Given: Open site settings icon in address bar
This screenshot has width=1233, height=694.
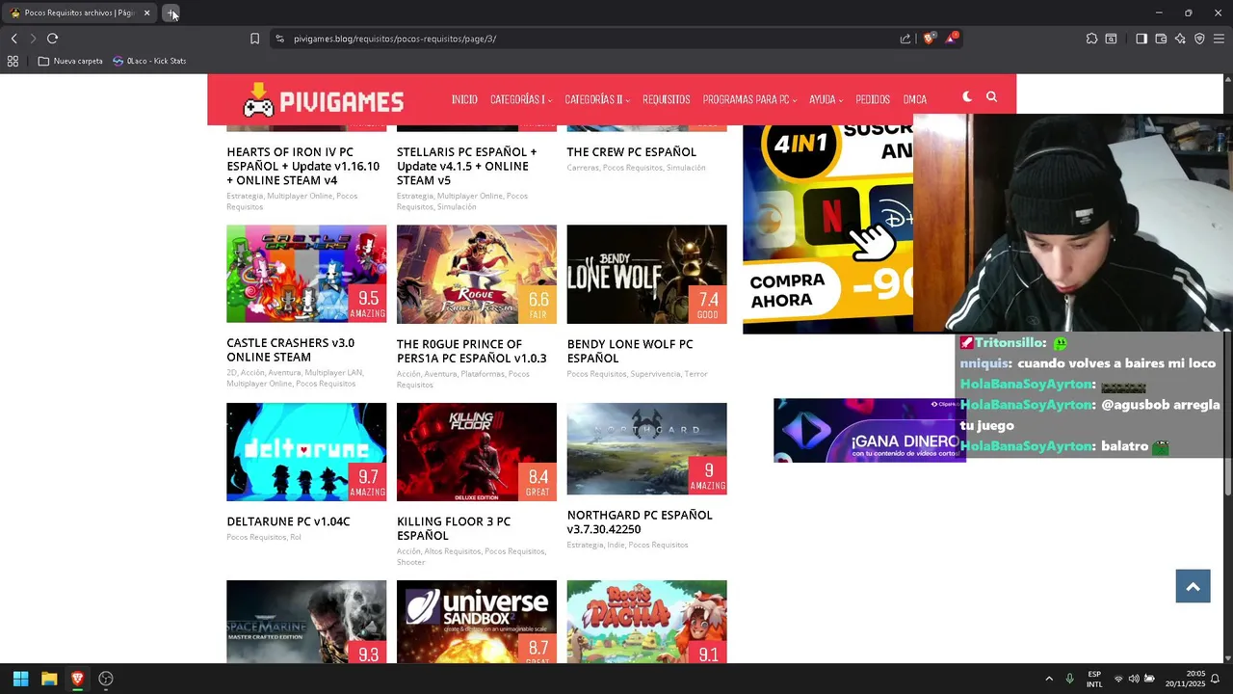Looking at the screenshot, I should pos(279,39).
